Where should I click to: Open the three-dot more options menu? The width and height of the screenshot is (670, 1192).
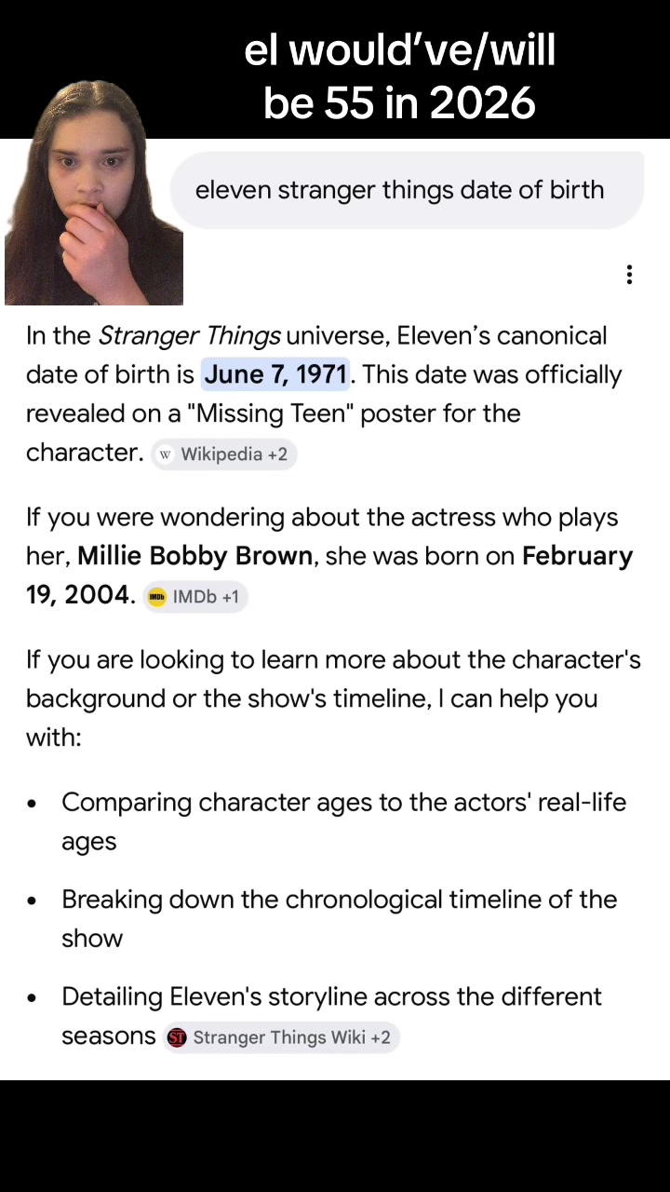click(x=630, y=275)
